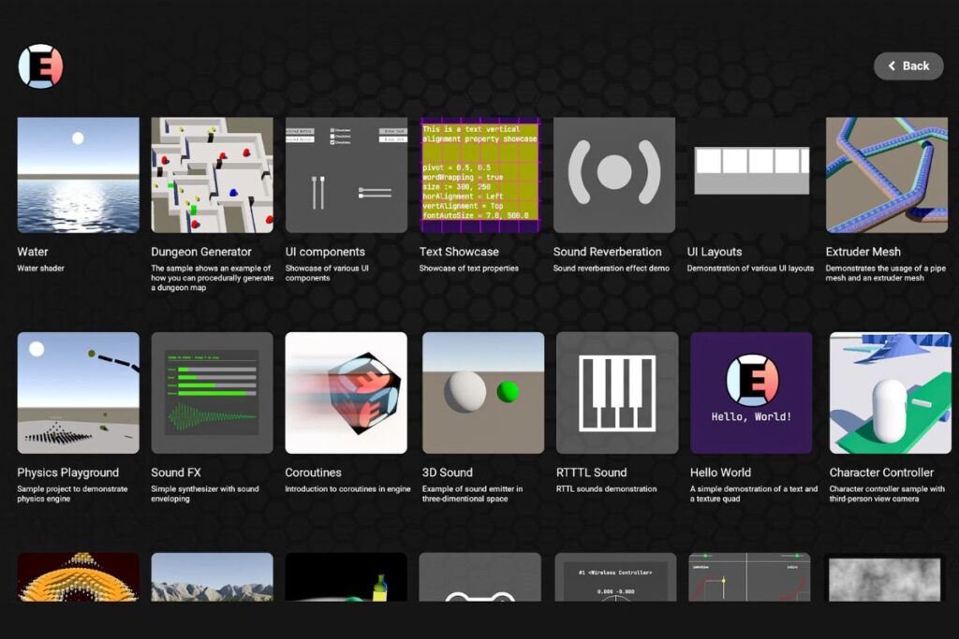The image size is (959, 639).
Task: Select the UI components sample tile
Action: [x=346, y=175]
